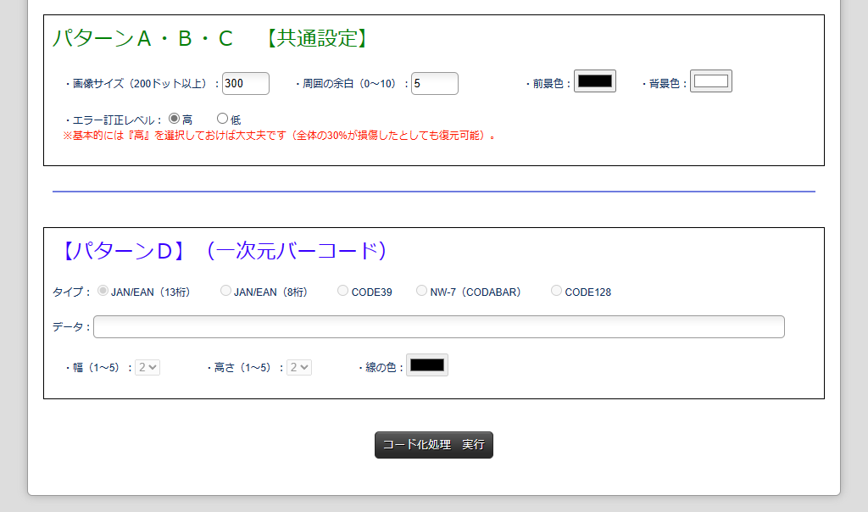Select high (高) error correction level
868x512 pixels.
pyautogui.click(x=175, y=119)
